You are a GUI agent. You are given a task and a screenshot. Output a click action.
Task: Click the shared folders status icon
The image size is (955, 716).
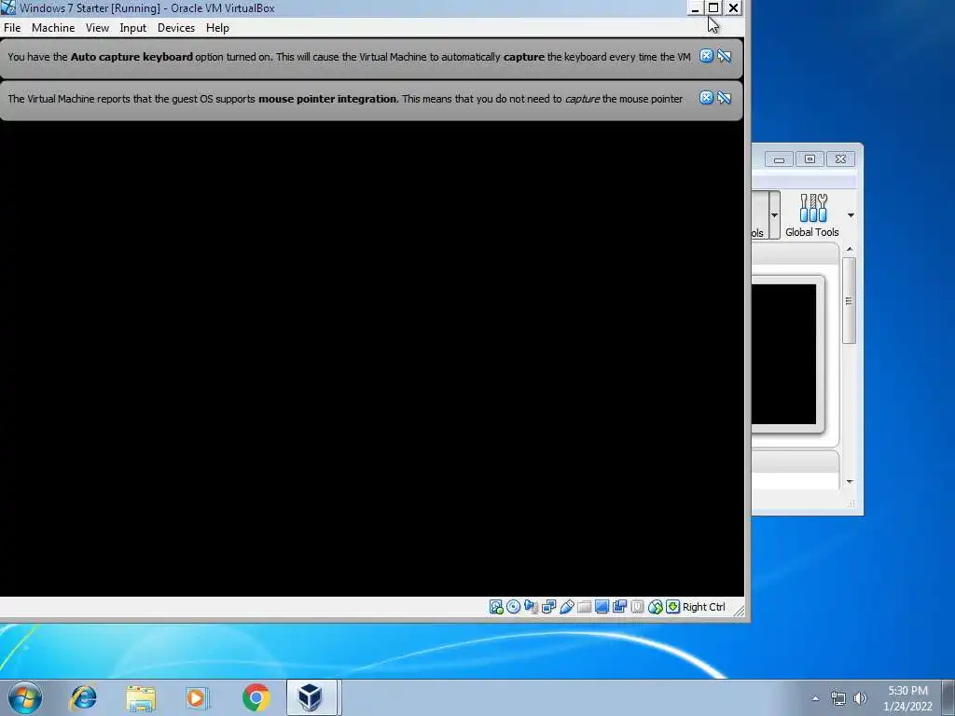point(584,606)
